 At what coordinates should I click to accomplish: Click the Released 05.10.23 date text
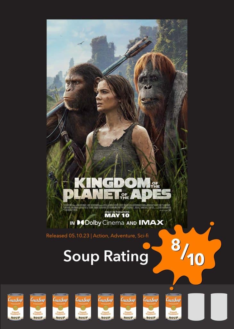[x=68, y=236]
